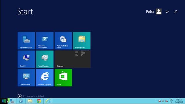This screenshot has width=185, height=104.
Task: Open the This PC tile
Action: pos(26,59)
